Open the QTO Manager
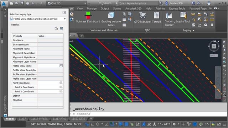 (x=142, y=18)
